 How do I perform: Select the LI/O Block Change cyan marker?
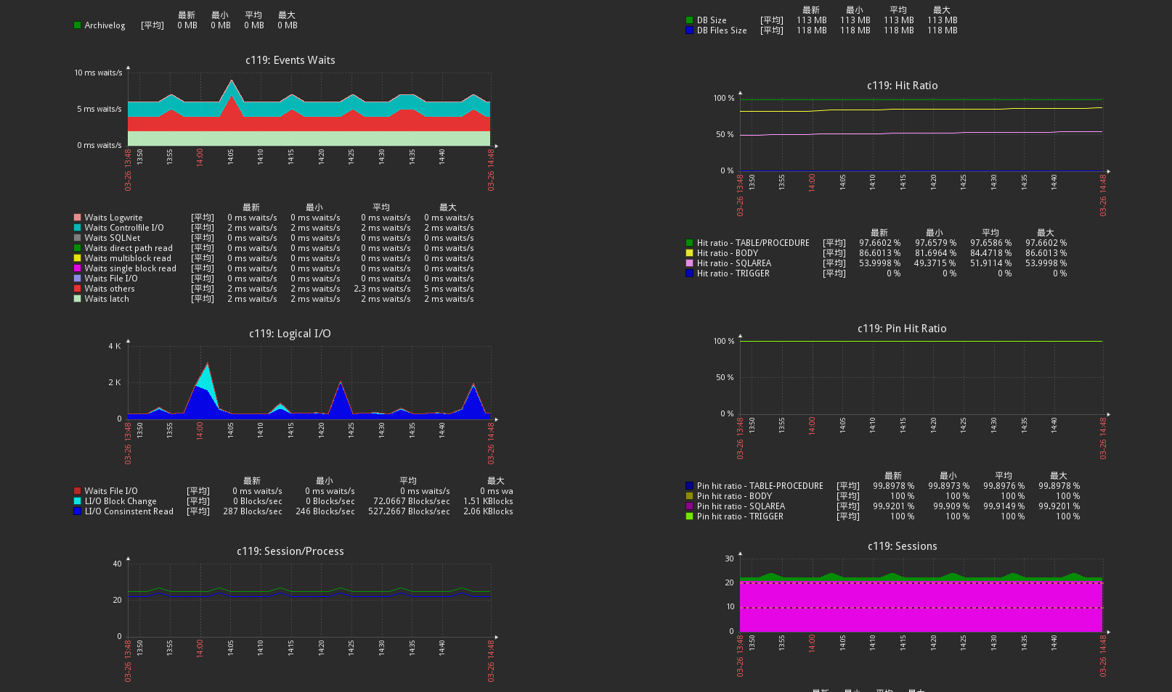pos(77,501)
